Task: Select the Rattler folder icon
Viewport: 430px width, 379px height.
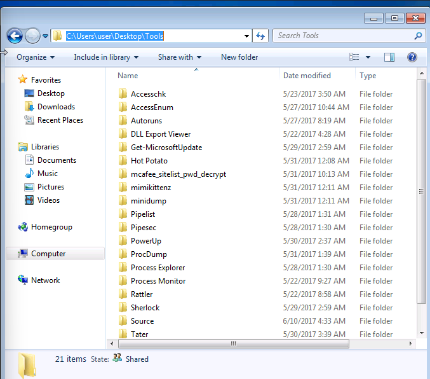Action: tap(123, 294)
